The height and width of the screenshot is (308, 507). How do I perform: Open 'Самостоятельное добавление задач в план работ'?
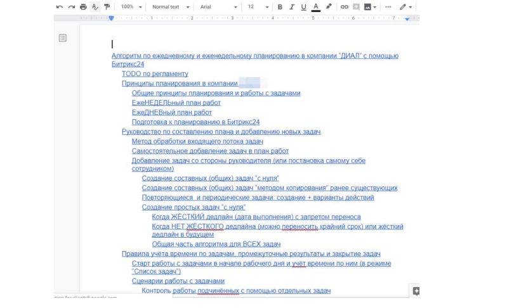(x=210, y=151)
